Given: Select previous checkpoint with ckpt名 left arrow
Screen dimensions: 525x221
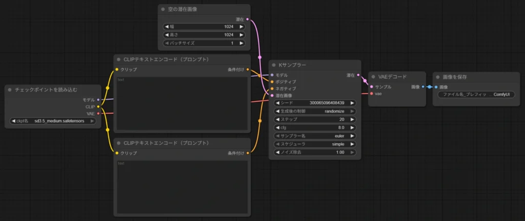Looking at the screenshot, I should pyautogui.click(x=13, y=121).
